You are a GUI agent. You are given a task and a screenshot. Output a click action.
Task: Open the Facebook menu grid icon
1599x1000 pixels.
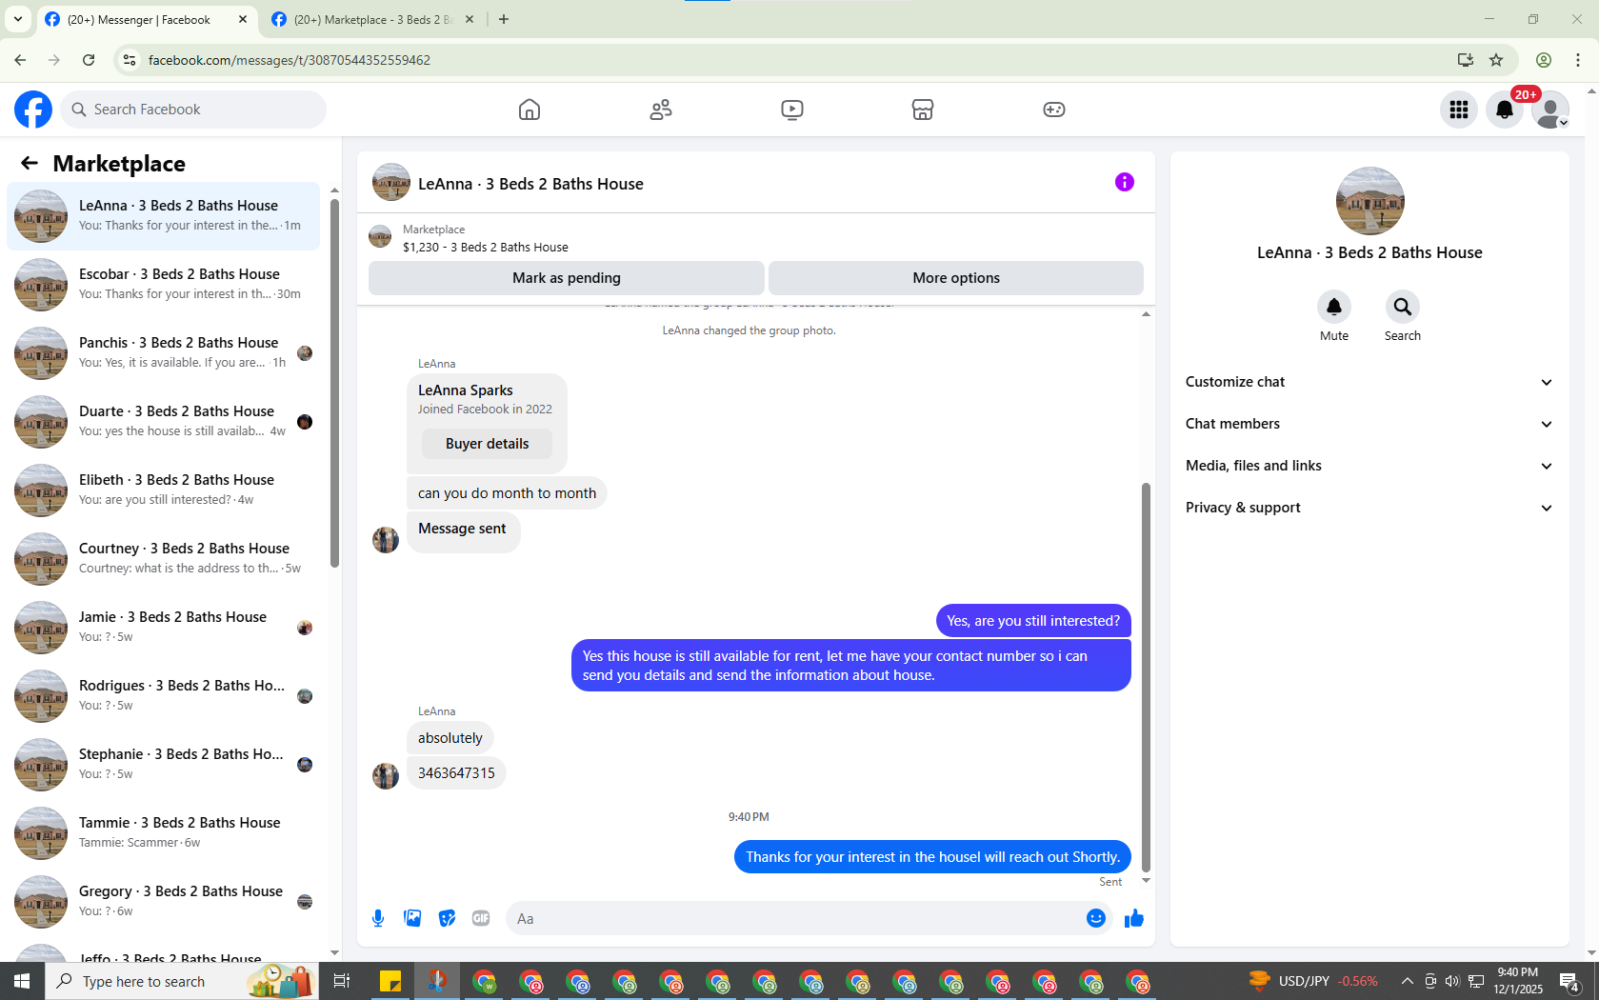click(x=1459, y=110)
